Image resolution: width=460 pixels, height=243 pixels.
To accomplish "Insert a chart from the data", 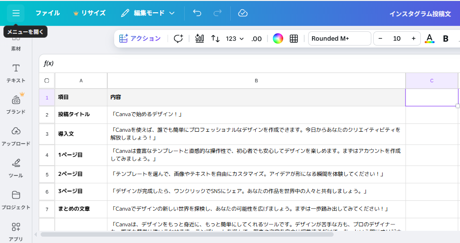I will click(199, 38).
